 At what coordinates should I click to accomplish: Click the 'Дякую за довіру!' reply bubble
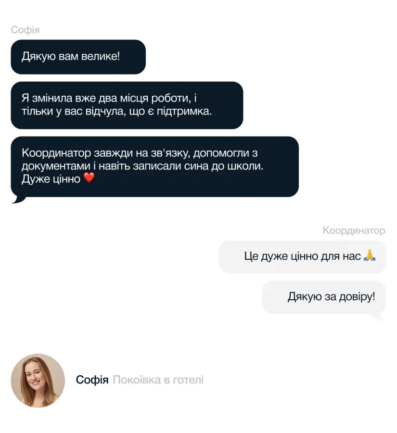324,297
